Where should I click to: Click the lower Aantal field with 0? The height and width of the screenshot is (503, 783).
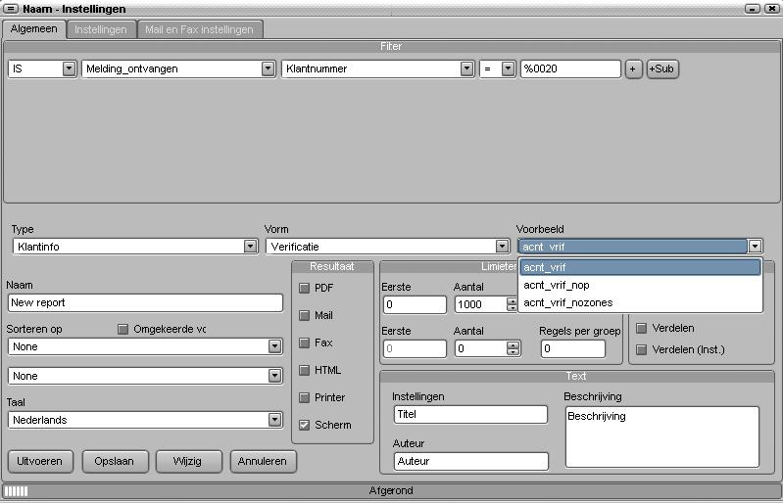click(x=480, y=348)
